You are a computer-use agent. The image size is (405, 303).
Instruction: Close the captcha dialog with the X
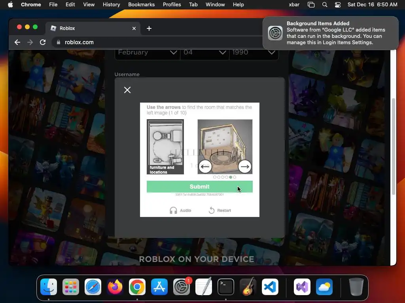[x=127, y=90]
